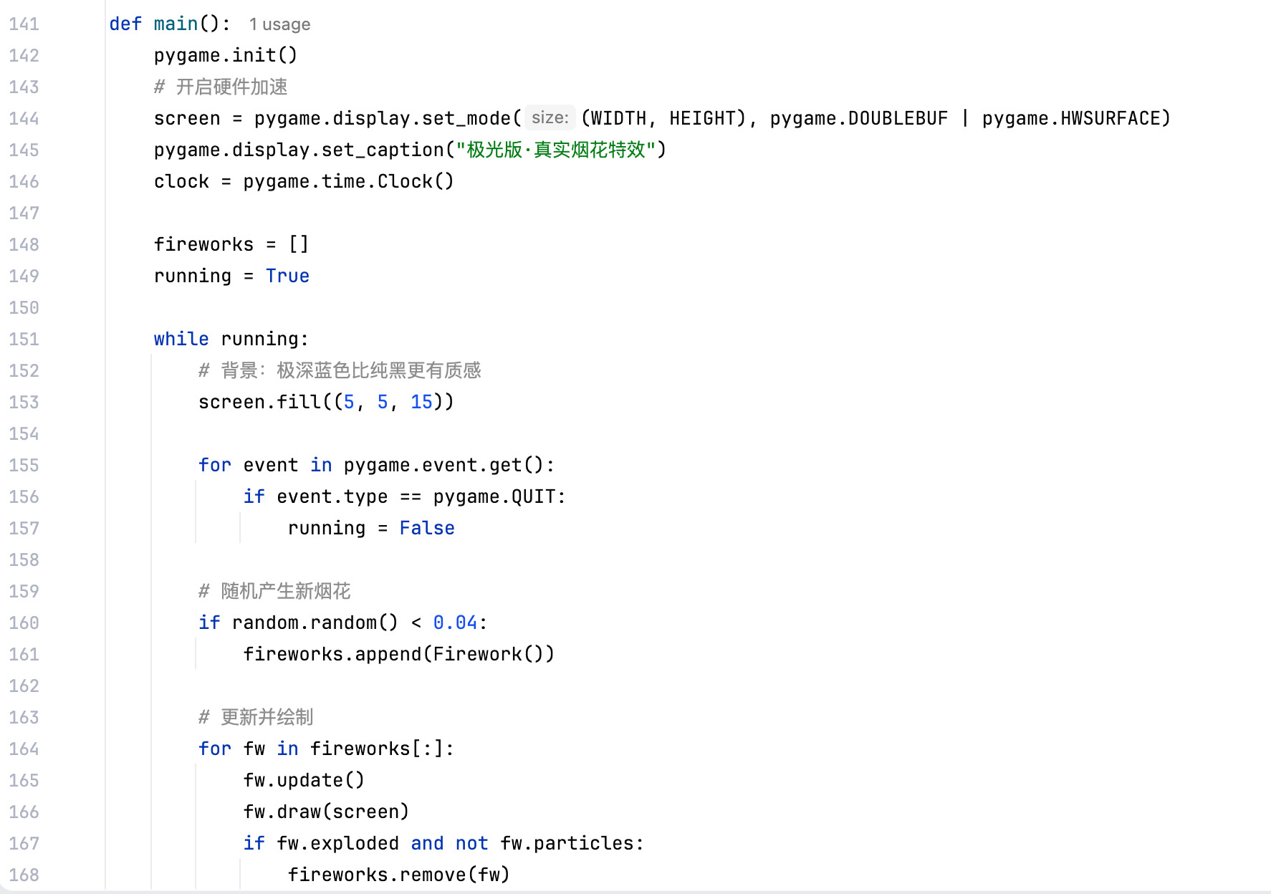Click 'fireworks.remove(fw)' statement

coord(399,875)
